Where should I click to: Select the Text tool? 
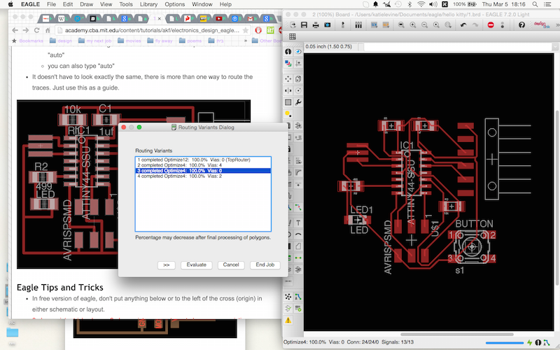tap(298, 223)
